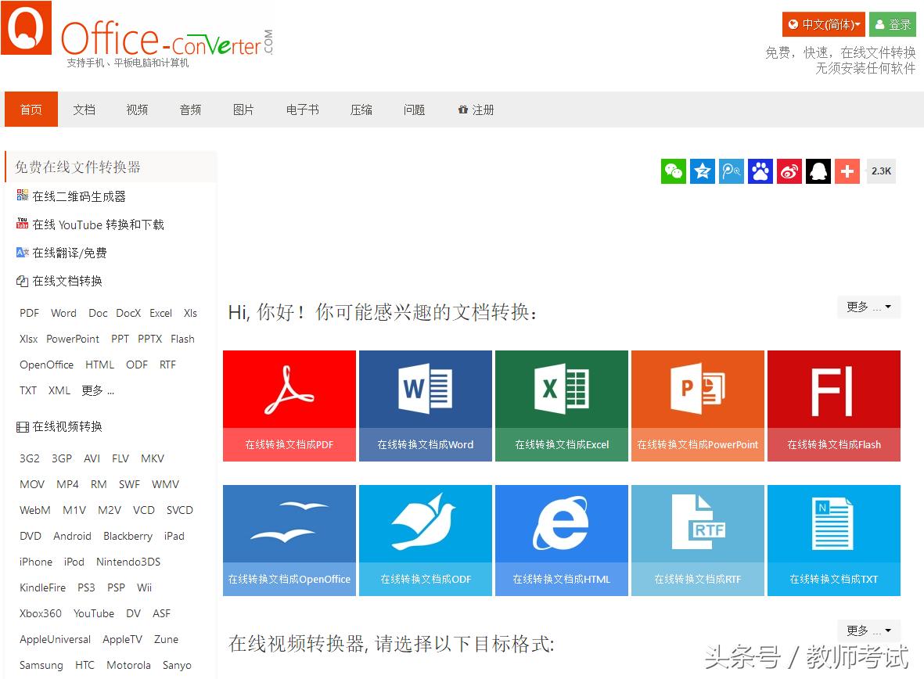Click the sidebar OpenOffice format link
924x679 pixels.
click(47, 365)
